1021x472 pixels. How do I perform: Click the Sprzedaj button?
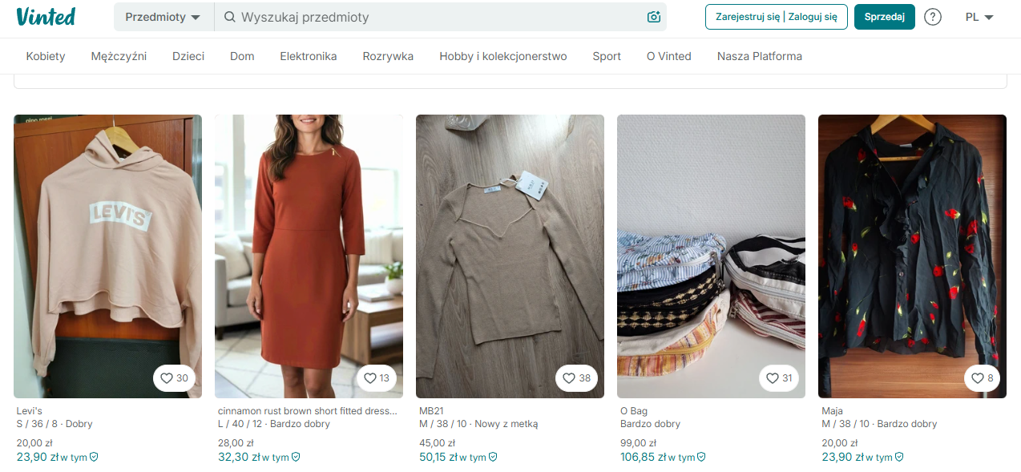pos(884,17)
